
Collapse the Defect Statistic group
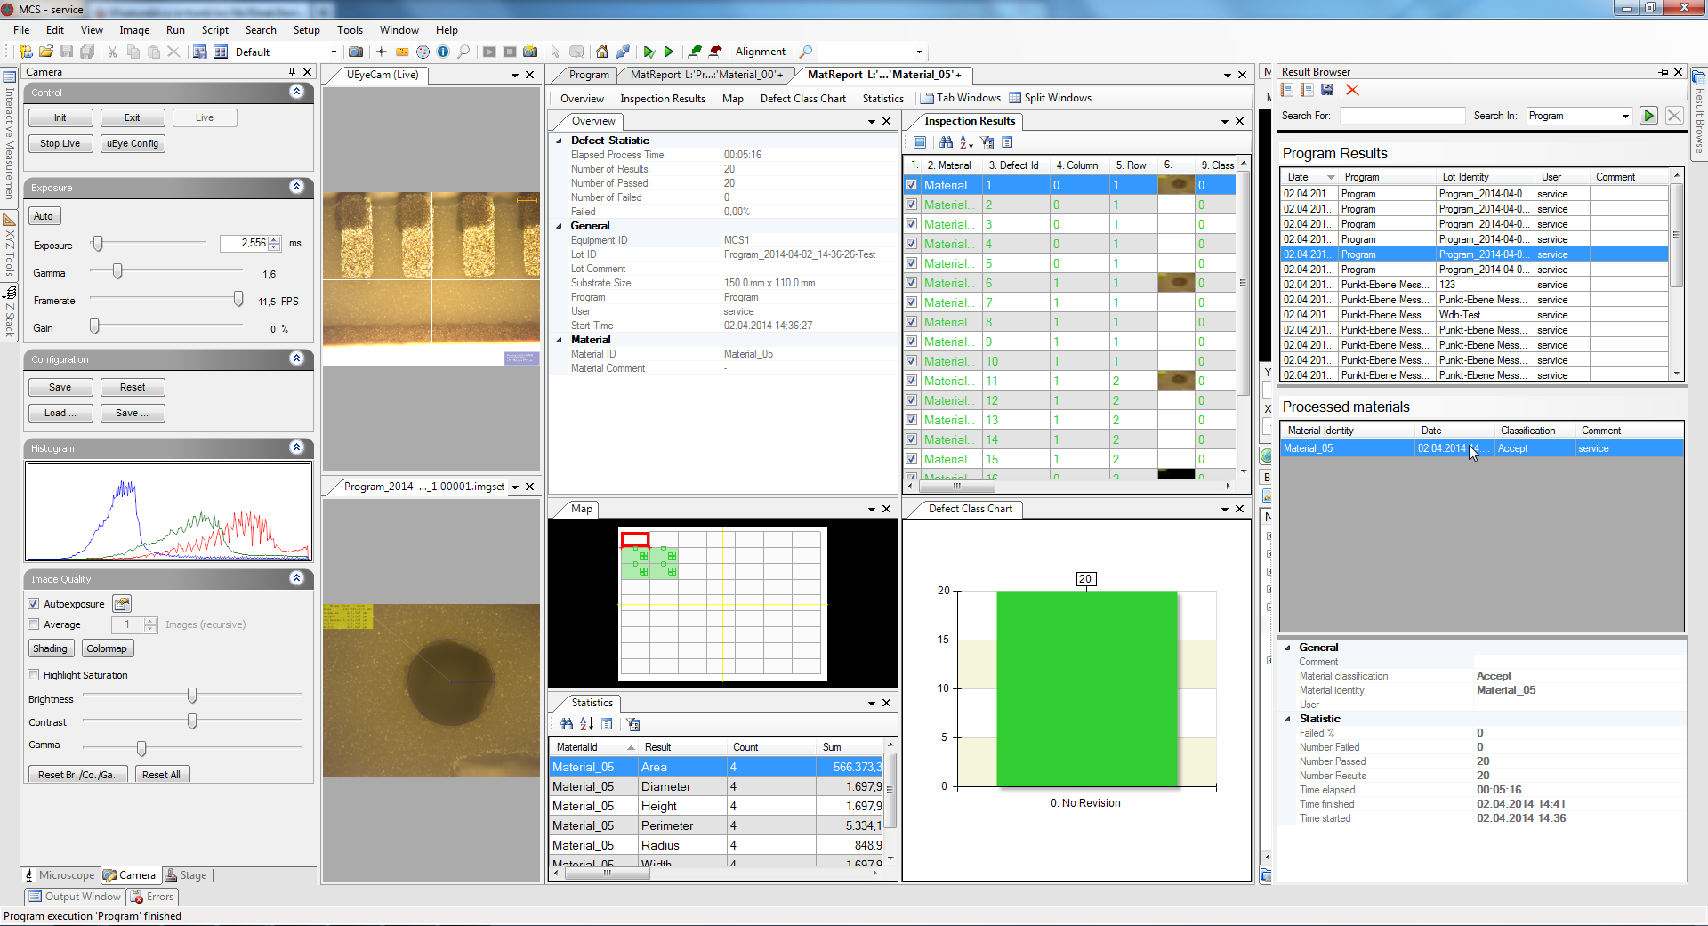pyautogui.click(x=560, y=141)
